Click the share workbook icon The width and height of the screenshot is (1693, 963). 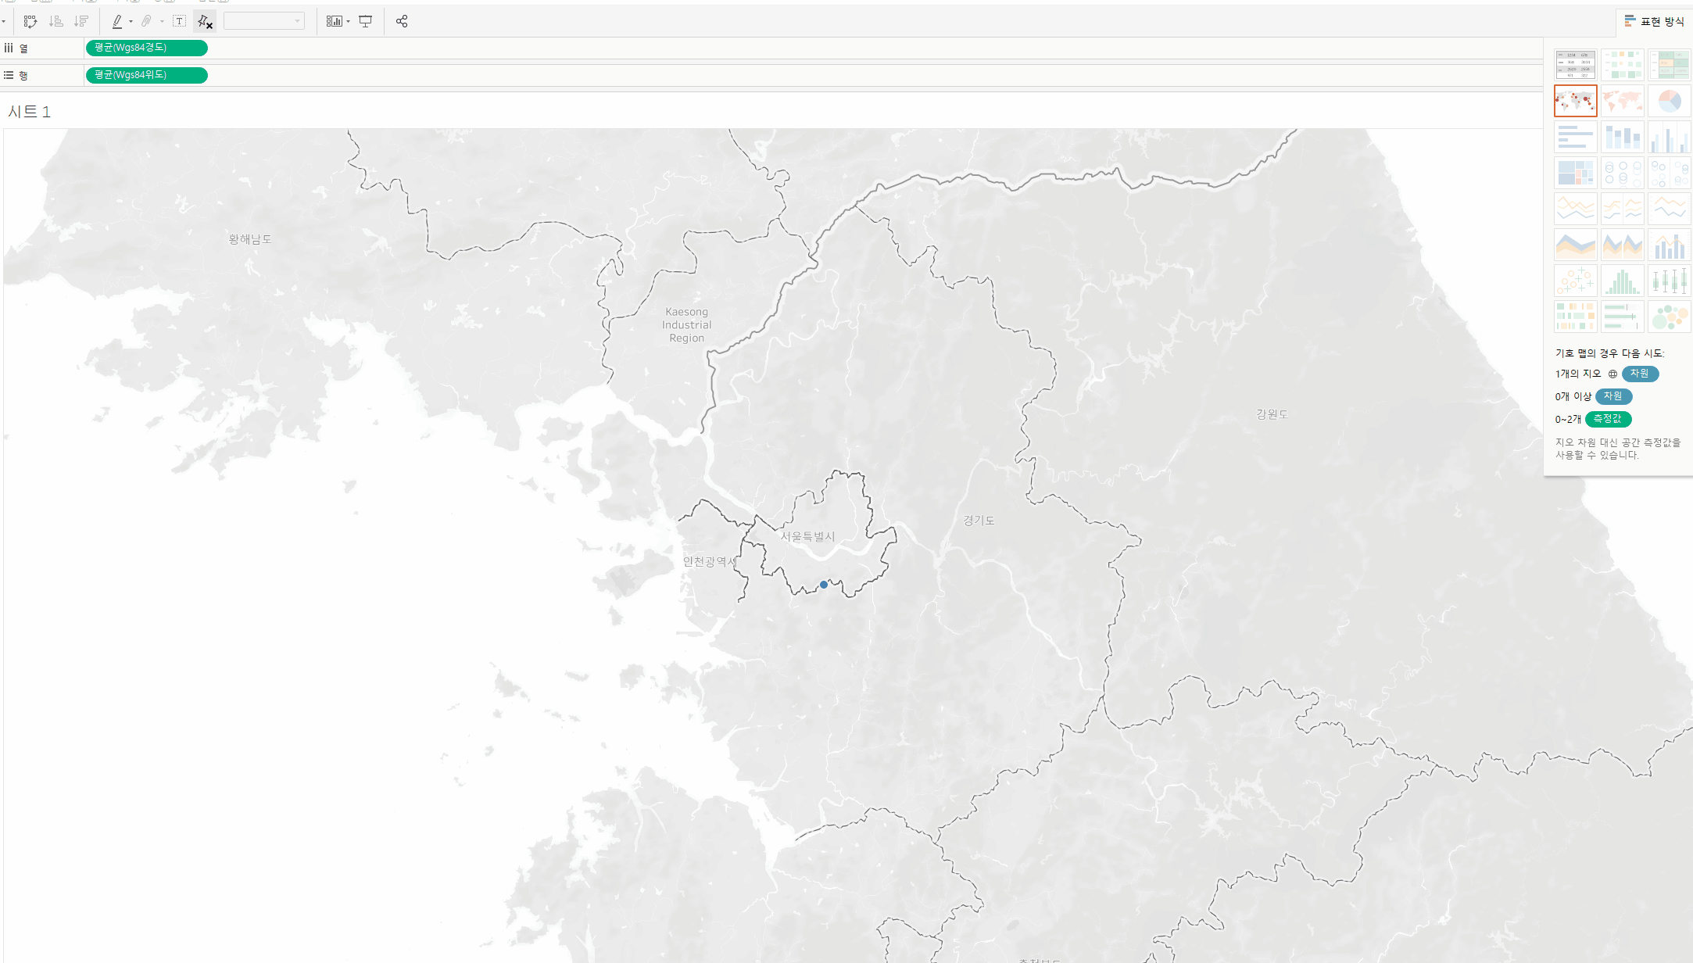402,21
